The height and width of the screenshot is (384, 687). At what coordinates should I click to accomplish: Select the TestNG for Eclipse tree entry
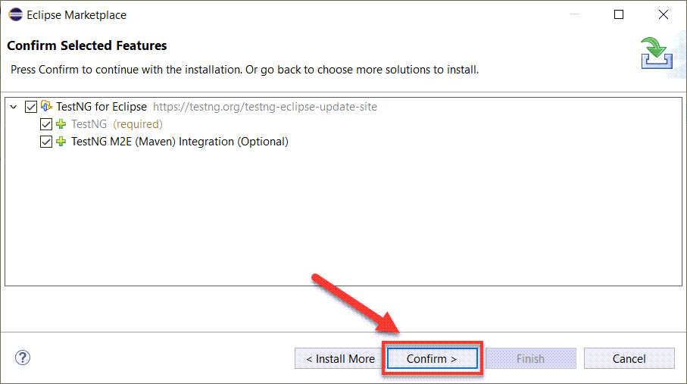tap(101, 107)
